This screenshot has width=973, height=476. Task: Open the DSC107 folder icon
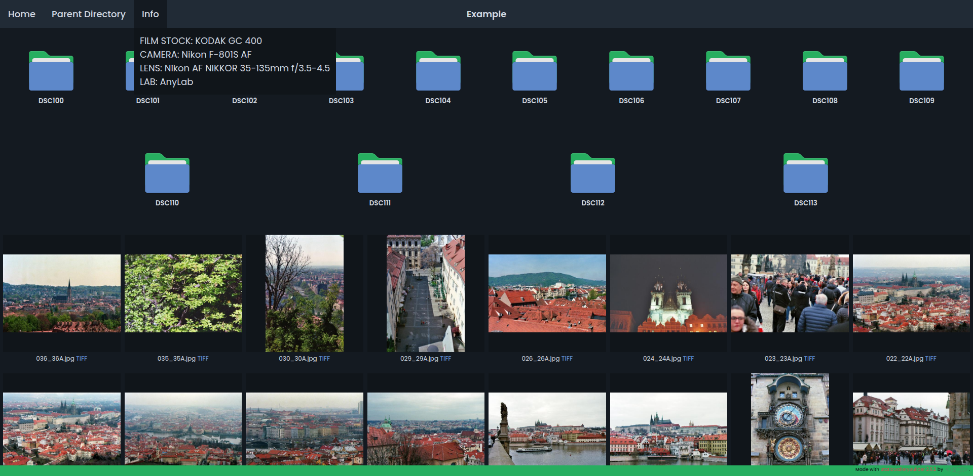[728, 71]
